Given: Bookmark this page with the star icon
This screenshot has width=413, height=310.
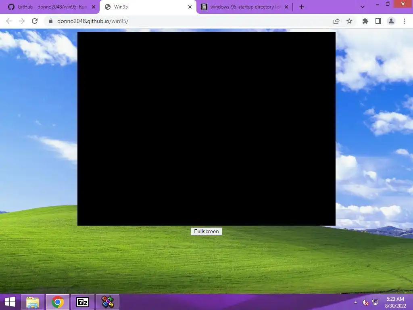Looking at the screenshot, I should (349, 21).
